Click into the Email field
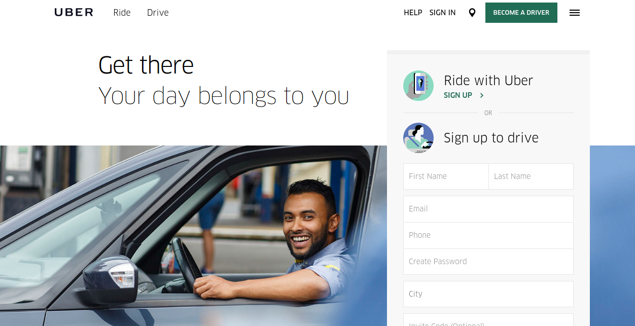This screenshot has width=635, height=326. 488,209
